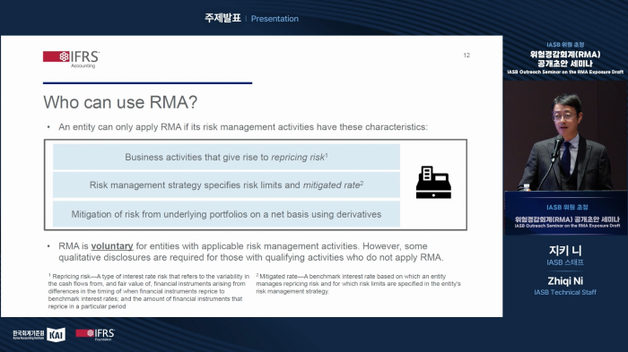
Task: Click the Korean speaker name '지키 니'
Action: [565, 251]
